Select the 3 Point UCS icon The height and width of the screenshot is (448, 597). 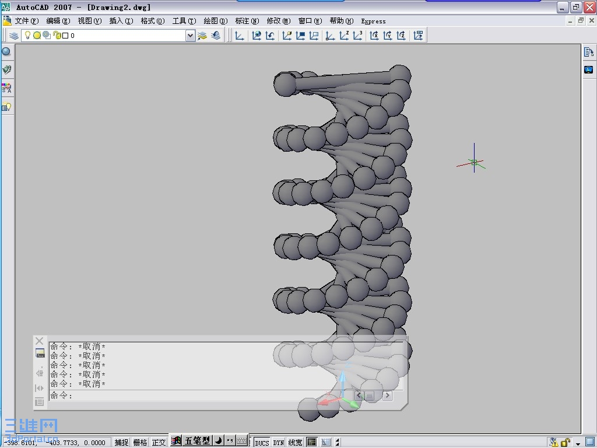point(357,36)
